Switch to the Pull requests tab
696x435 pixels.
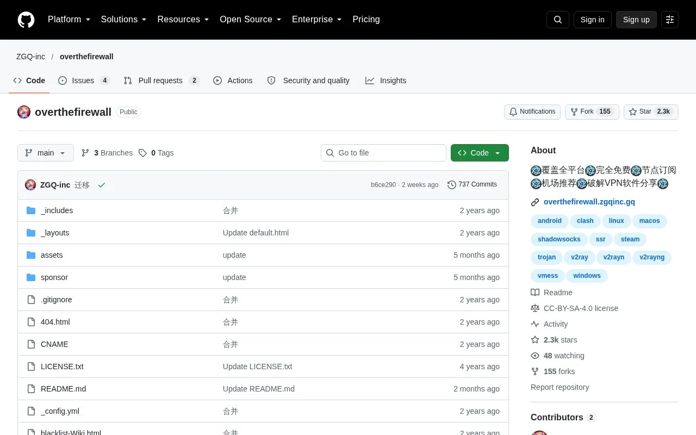(161, 80)
